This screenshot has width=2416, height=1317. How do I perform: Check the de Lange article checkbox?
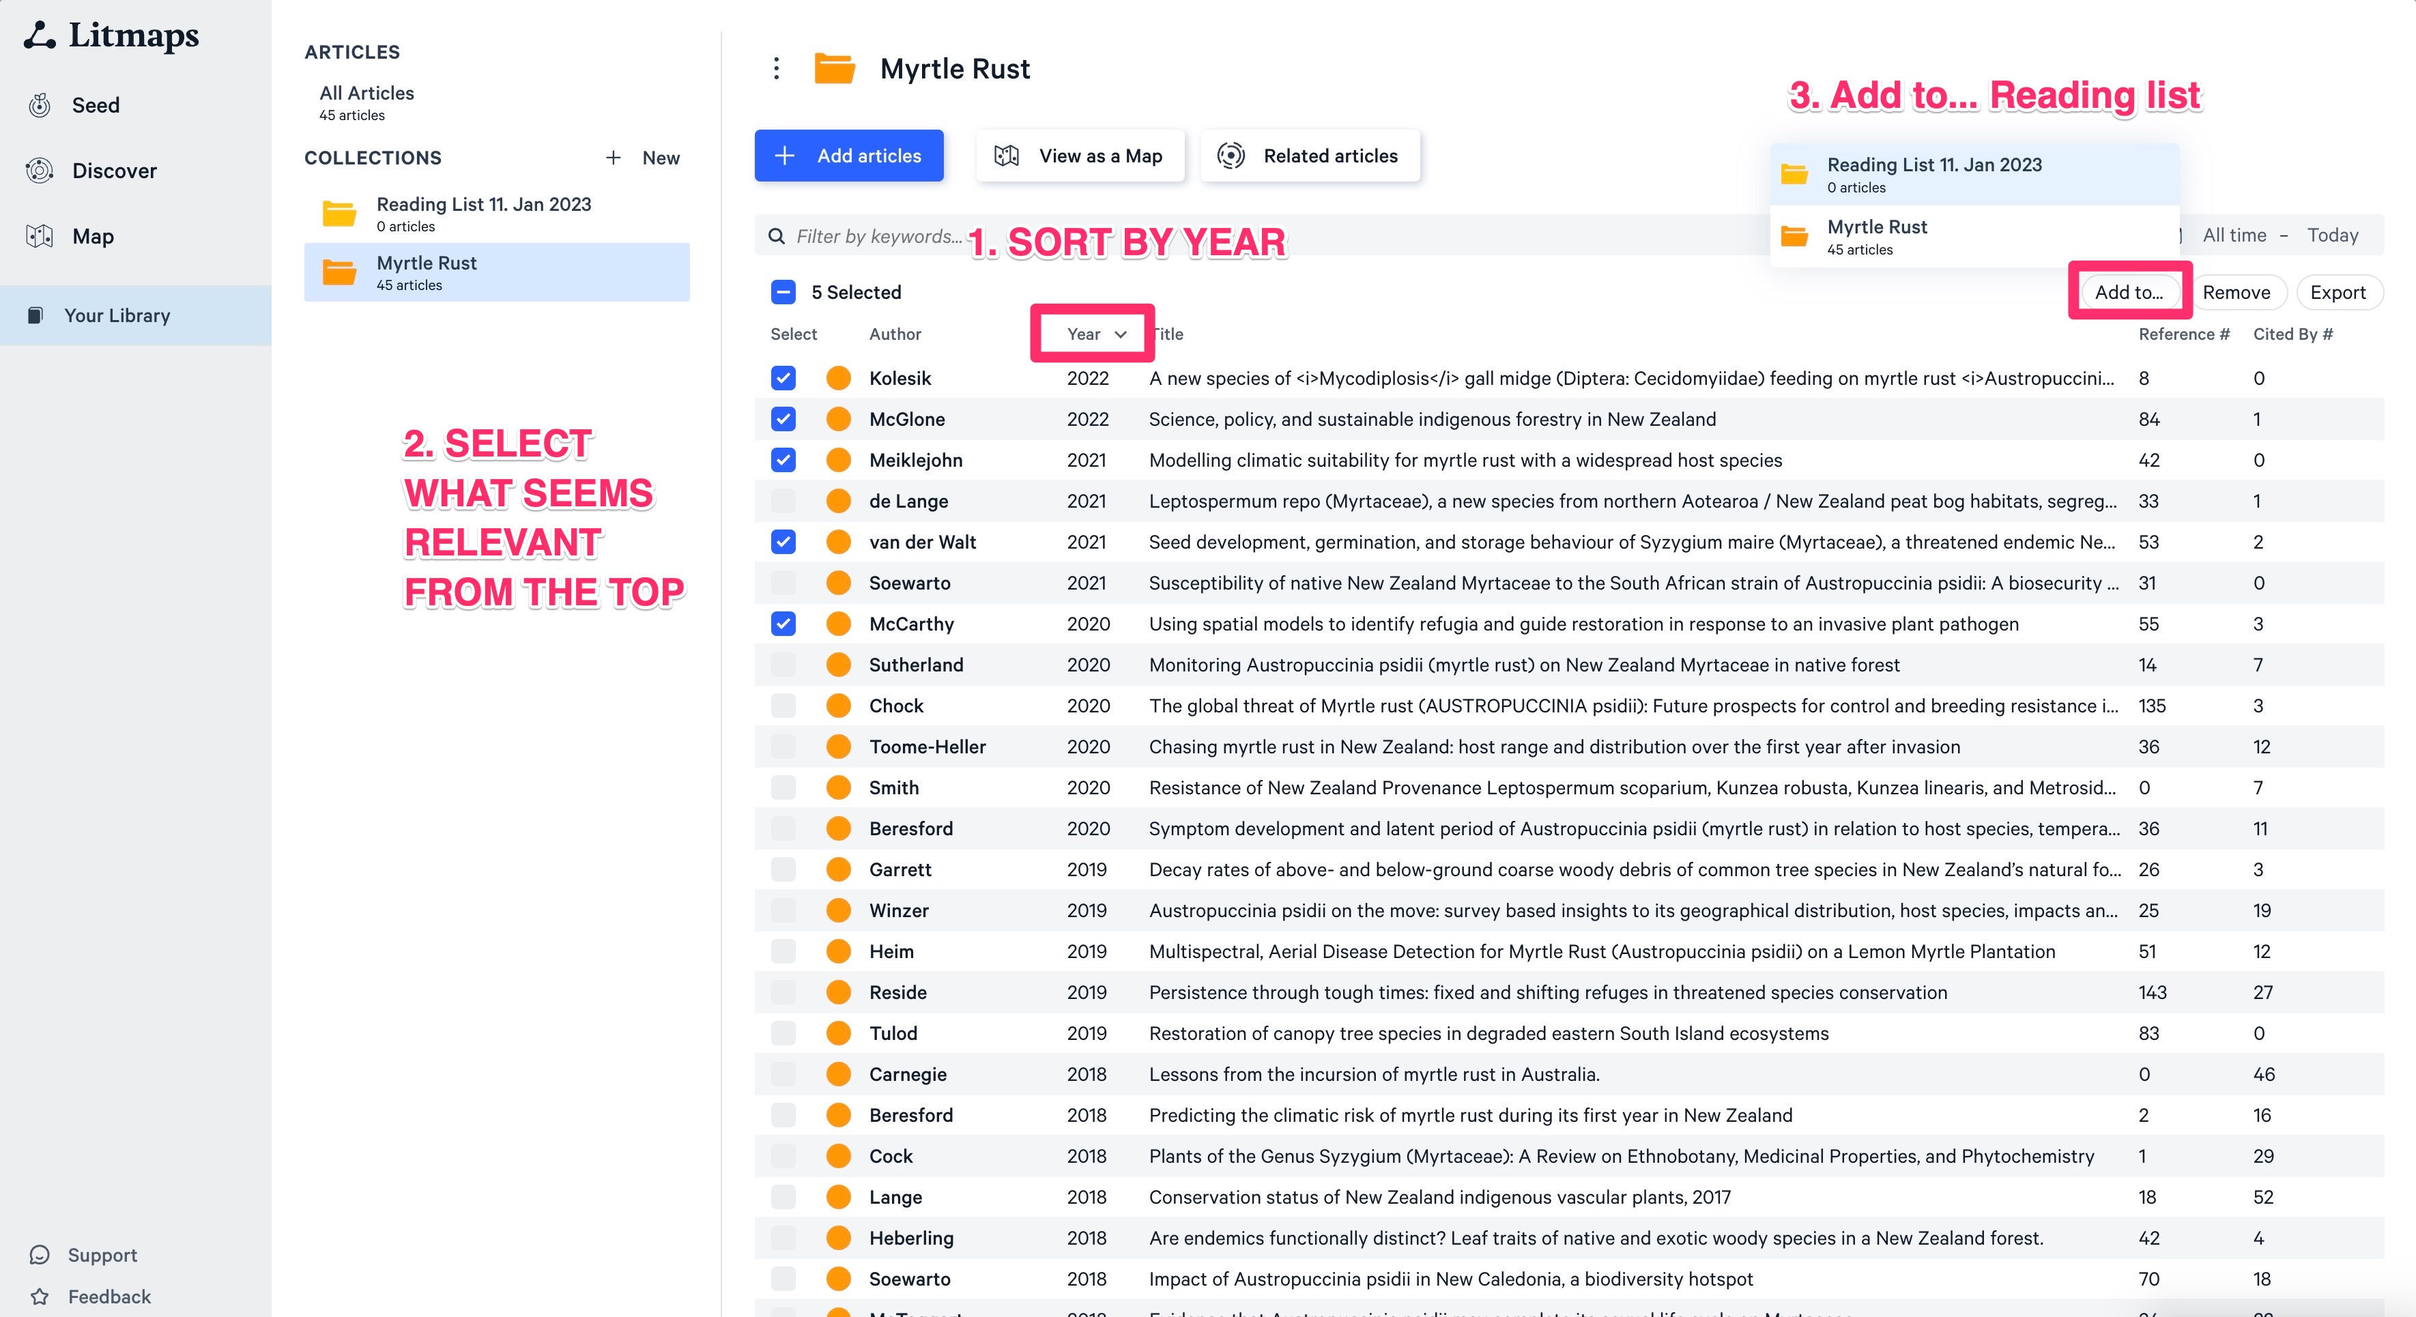[x=783, y=501]
